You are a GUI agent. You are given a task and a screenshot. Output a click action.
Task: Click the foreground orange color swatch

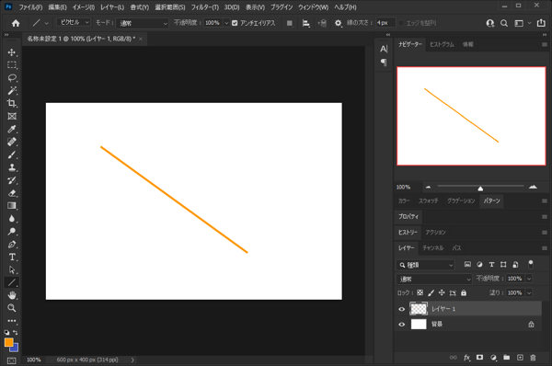click(8, 342)
